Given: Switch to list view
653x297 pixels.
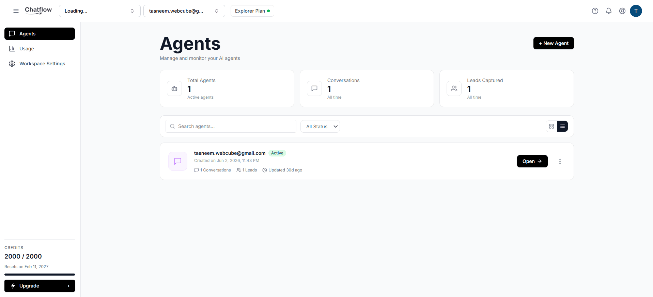Looking at the screenshot, I should (562, 126).
